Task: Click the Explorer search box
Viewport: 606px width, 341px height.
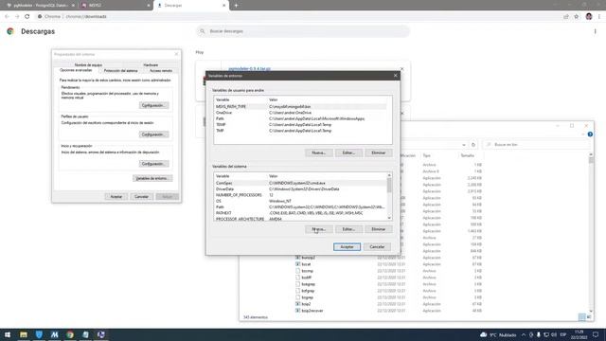Action: tap(537, 145)
